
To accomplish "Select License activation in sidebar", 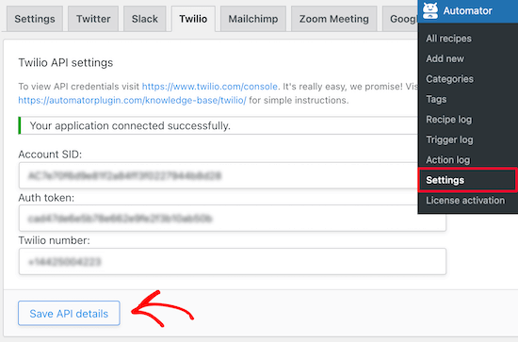I will tap(465, 201).
